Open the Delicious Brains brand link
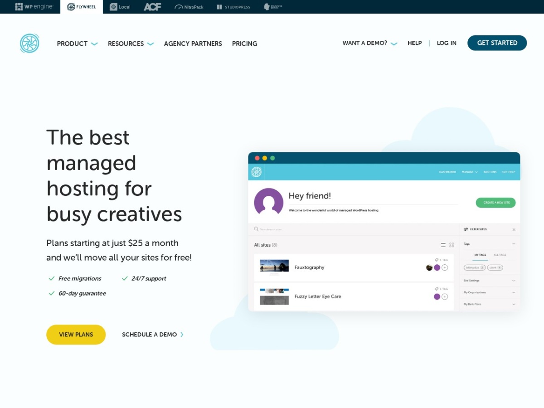The width and height of the screenshot is (544, 408). (273, 7)
